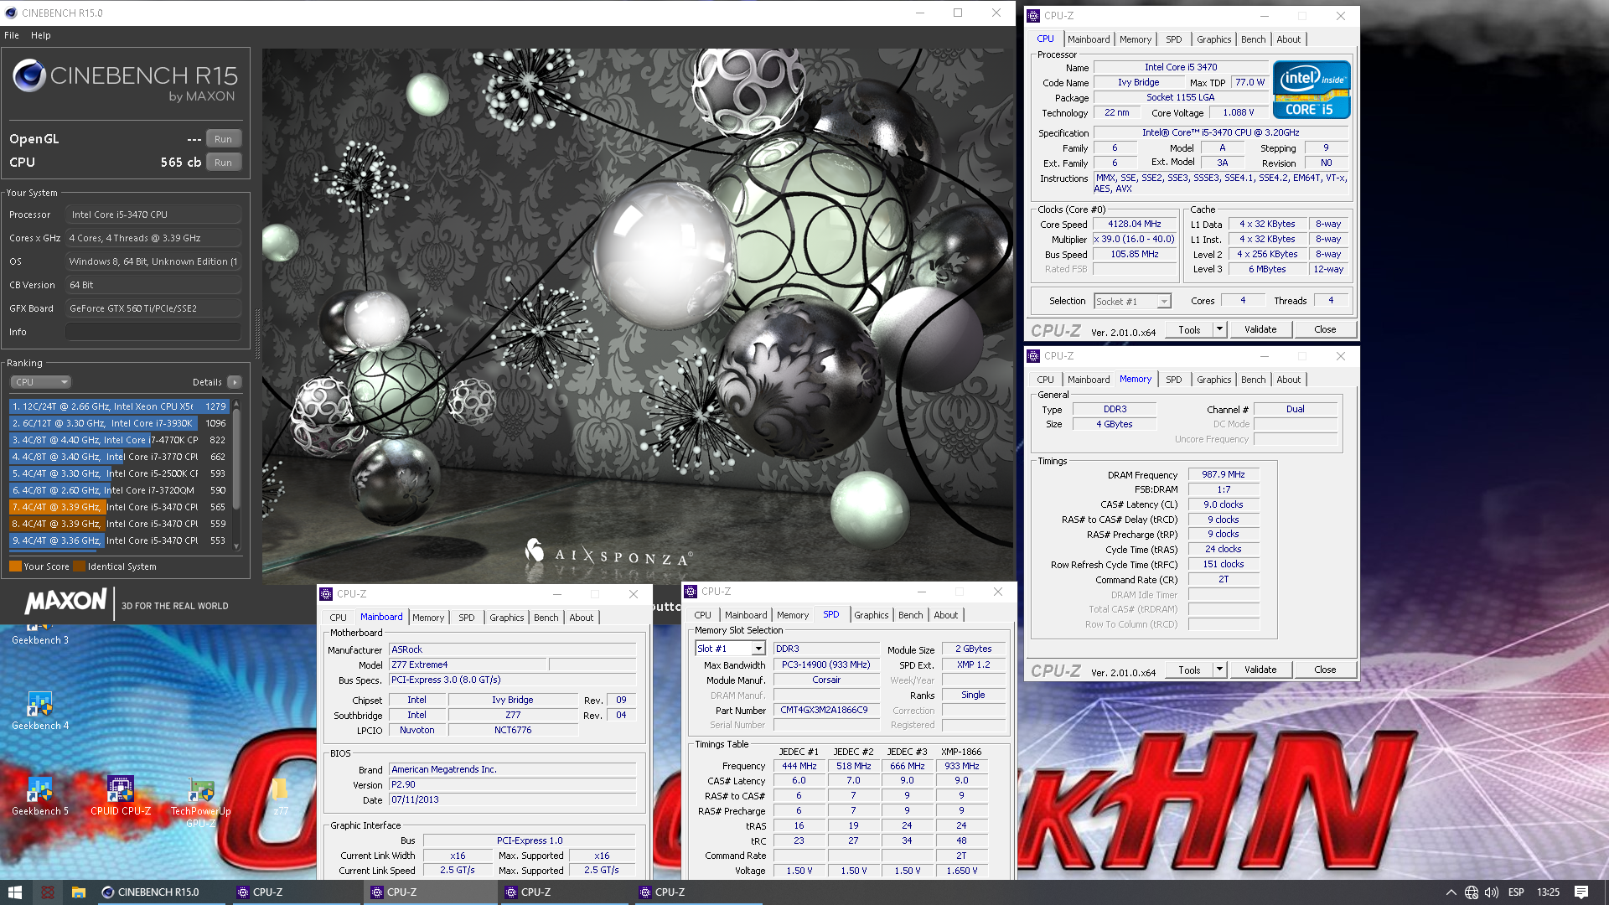Open the Socket #1 selection dropdown
Screen dimensions: 1609x905
tap(1132, 302)
